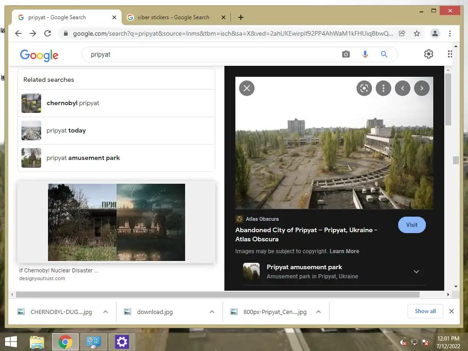Open the Google apps grid
This screenshot has width=468, height=351.
pos(450,54)
